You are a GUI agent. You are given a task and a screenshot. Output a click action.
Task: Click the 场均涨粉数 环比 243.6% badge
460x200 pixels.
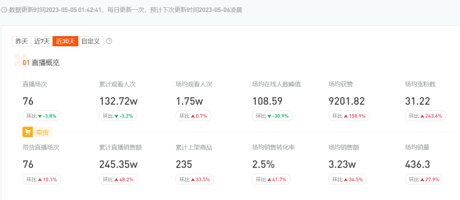click(425, 116)
